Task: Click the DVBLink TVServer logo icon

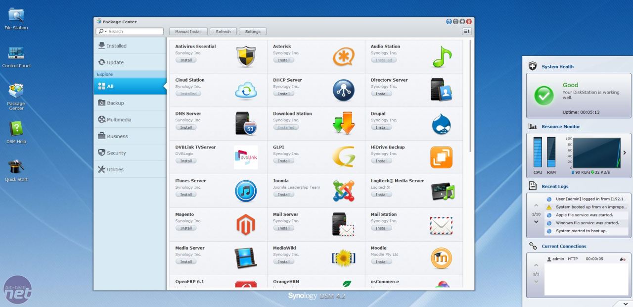Action: coord(246,157)
